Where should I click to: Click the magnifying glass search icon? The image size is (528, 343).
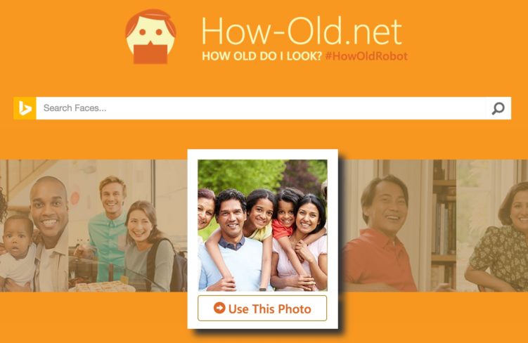coord(498,108)
